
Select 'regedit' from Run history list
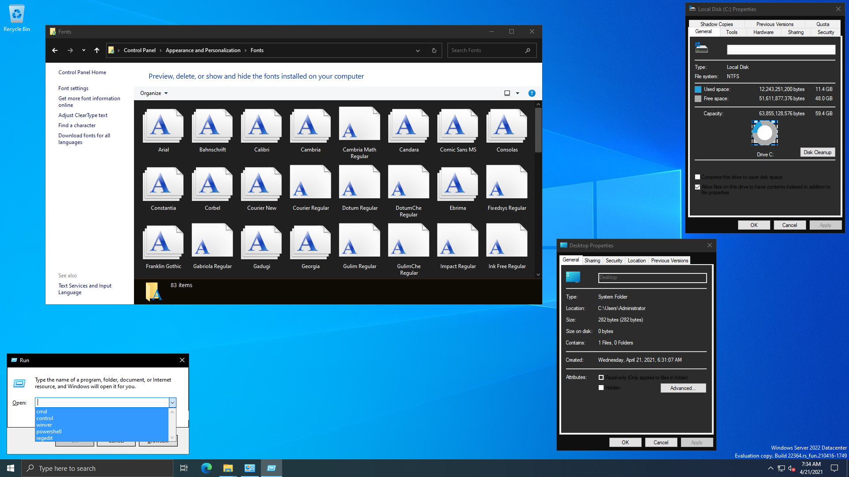click(x=101, y=438)
